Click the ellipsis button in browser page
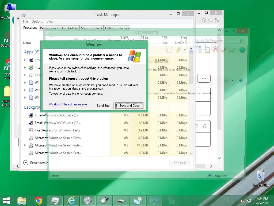Image resolution: width=274 pixels, height=206 pixels. [x=204, y=79]
